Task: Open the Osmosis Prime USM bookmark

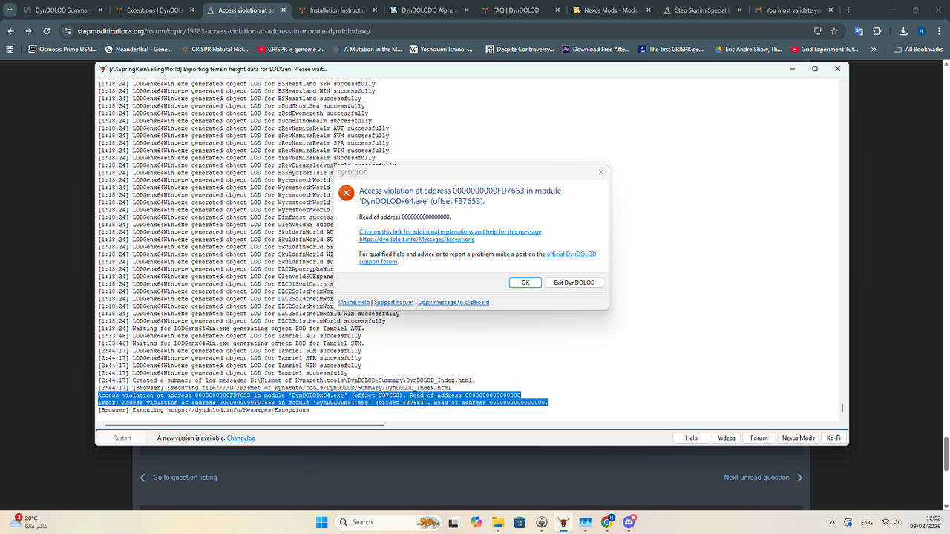Action: pos(63,50)
